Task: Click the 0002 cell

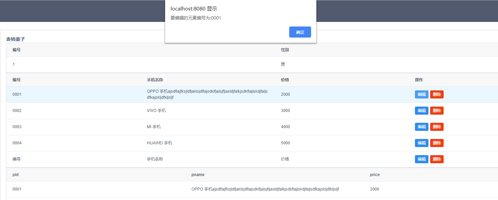Action: pos(17,111)
